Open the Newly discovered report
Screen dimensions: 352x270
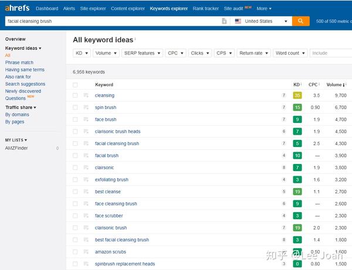tap(23, 91)
